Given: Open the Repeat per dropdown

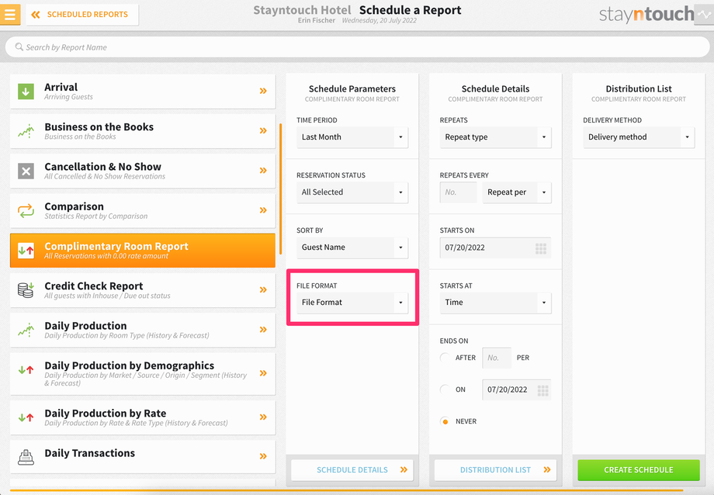Looking at the screenshot, I should pos(517,192).
